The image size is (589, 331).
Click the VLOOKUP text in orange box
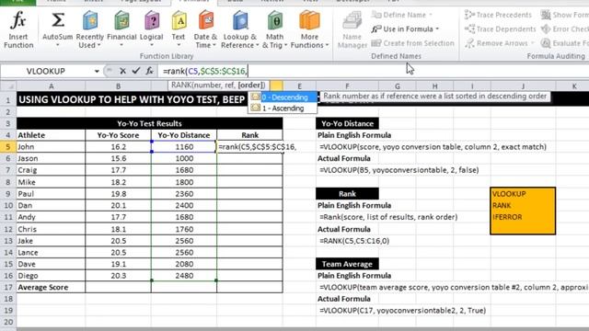pos(509,194)
